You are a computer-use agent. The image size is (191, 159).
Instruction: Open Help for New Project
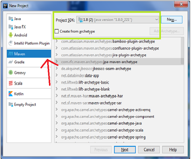(173, 150)
